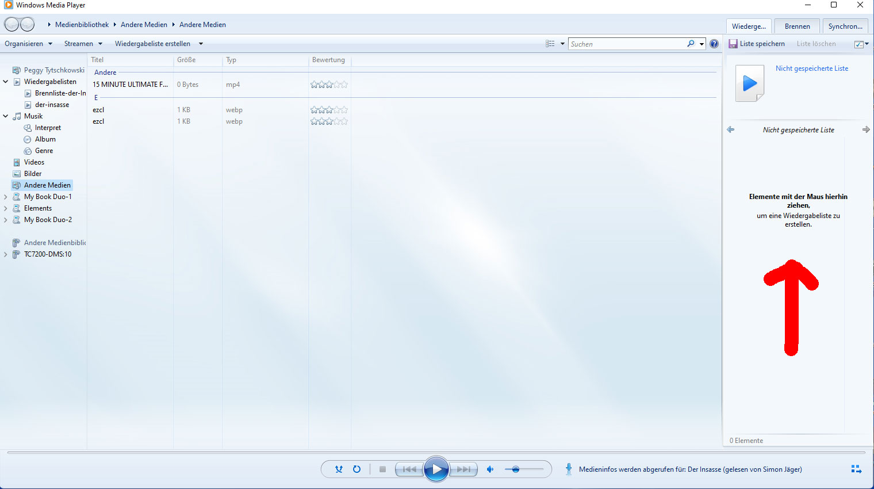Mute the volume
874x489 pixels.
[490, 469]
